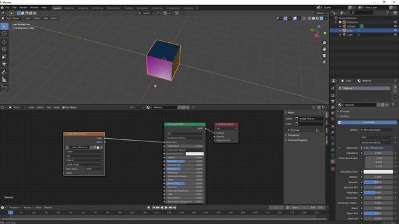This screenshot has height=224, width=399.
Task: Open the GGX distribution dropdown in properties
Action: pos(377,138)
